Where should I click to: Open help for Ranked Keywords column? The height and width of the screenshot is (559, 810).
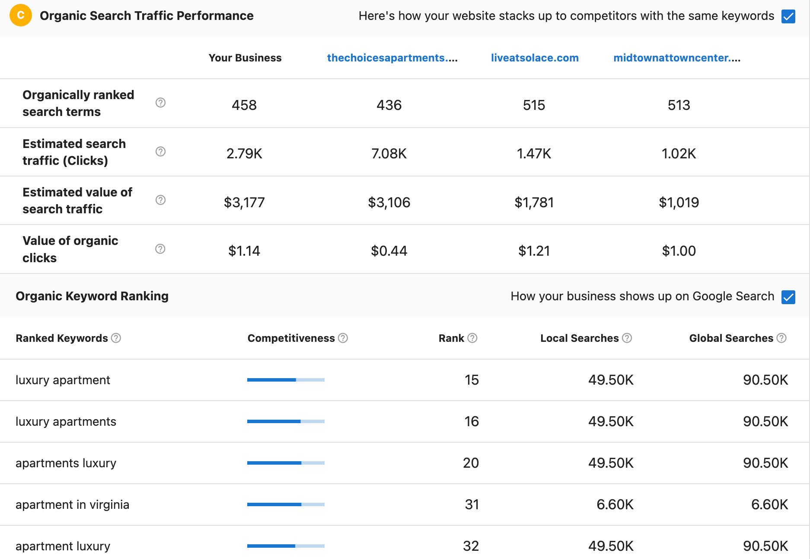tap(116, 338)
